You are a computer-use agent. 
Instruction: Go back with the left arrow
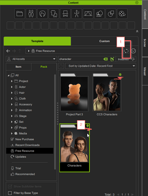coord(8,51)
